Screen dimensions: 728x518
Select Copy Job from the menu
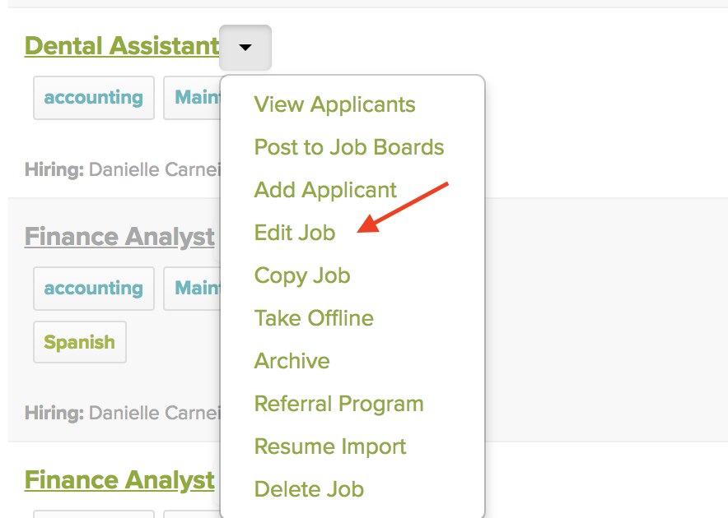pyautogui.click(x=301, y=275)
